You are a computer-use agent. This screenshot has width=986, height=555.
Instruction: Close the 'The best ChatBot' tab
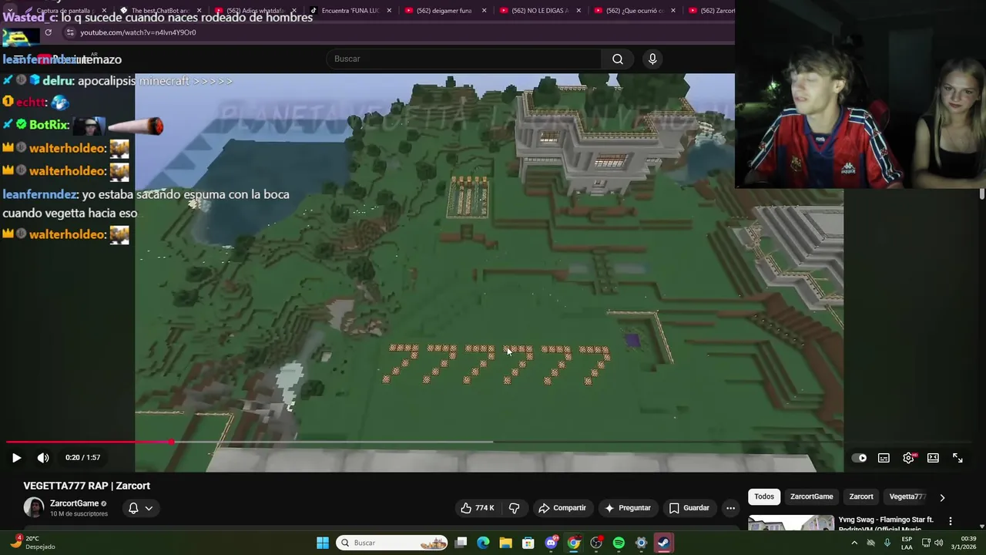(x=200, y=11)
